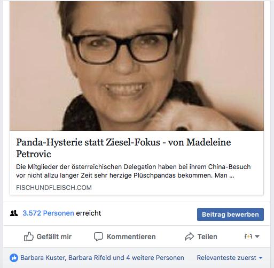Screen dimensions: 274x268
Task: Click the speech bubble Kommentieren icon
Action: click(98, 236)
